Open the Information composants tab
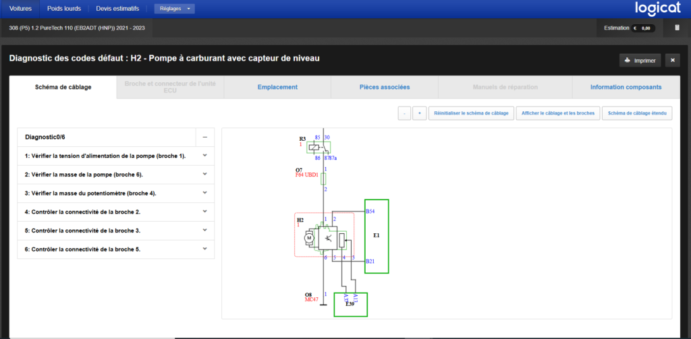The height and width of the screenshot is (339, 691). [626, 87]
